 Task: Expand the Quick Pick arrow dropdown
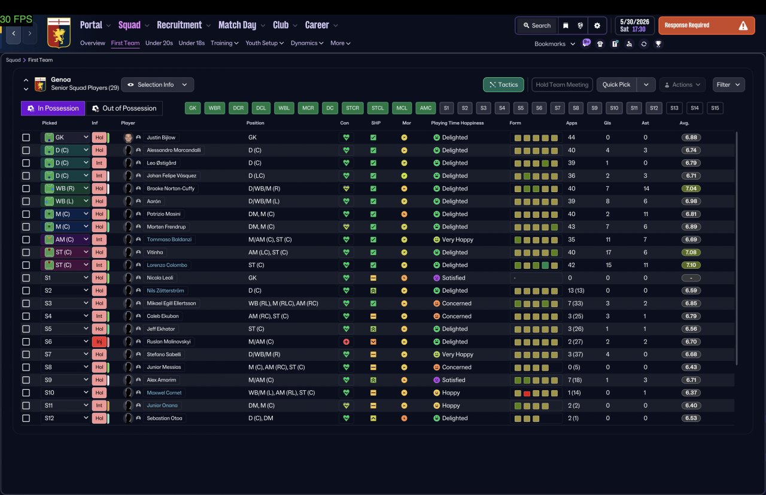(x=646, y=84)
